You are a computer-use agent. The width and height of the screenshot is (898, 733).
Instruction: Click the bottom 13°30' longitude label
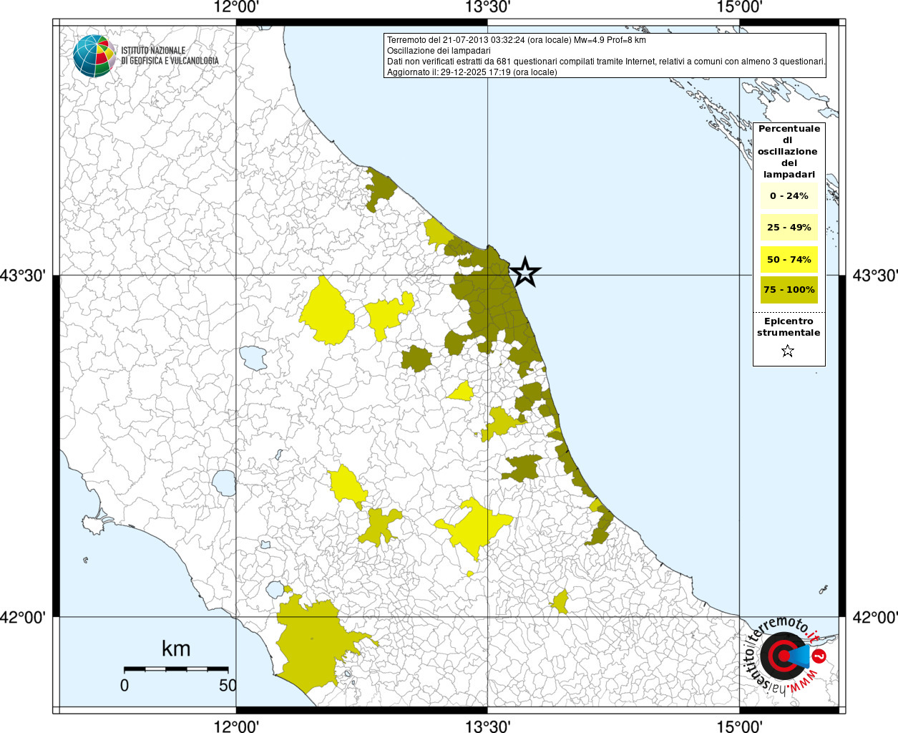click(488, 726)
